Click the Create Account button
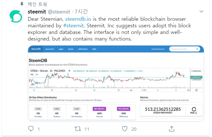This screenshot has width=212, height=137. pyautogui.click(x=158, y=49)
